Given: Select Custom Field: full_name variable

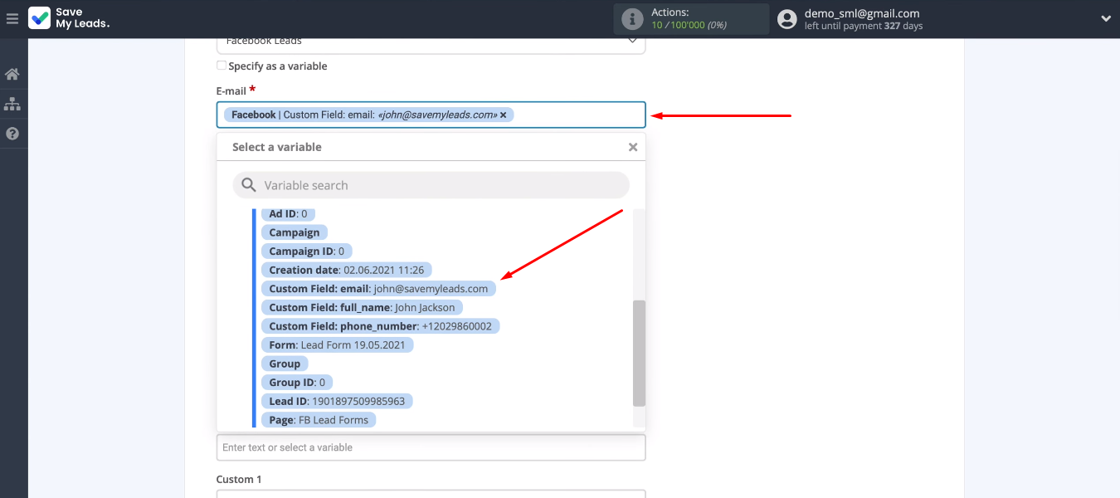Looking at the screenshot, I should [x=362, y=307].
